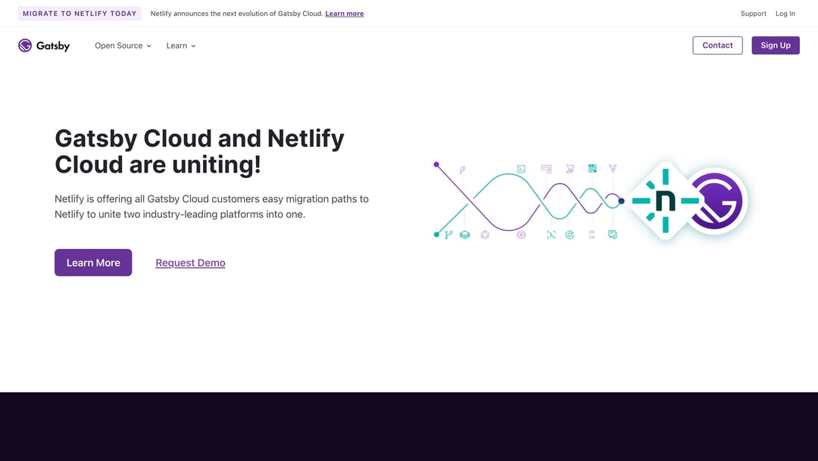Click the Sign Up button
This screenshot has width=818, height=461.
[776, 45]
